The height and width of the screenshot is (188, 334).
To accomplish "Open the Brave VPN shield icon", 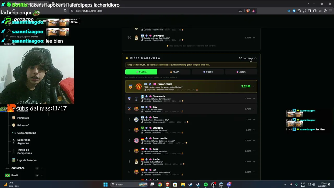I will tap(325, 11).
